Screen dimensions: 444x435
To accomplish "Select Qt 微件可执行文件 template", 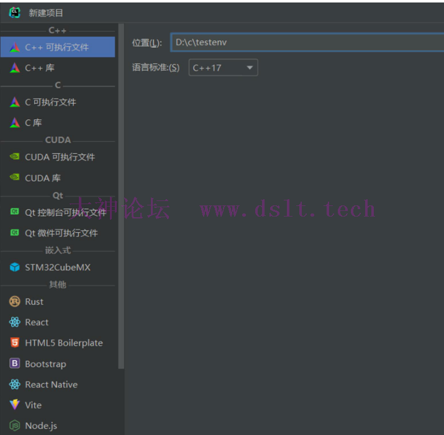I will (x=58, y=233).
